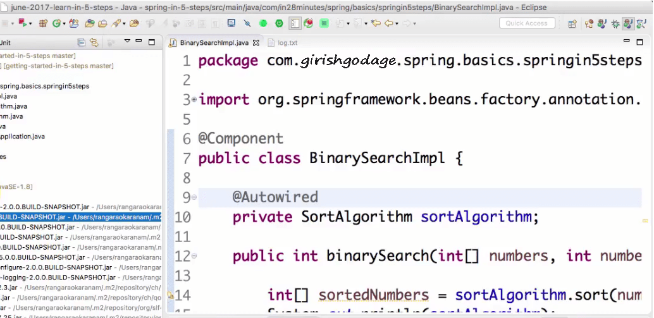Viewport: 654px width, 318px height.
Task: Open the Run External Tools dropdown arrow
Action: coord(30,24)
